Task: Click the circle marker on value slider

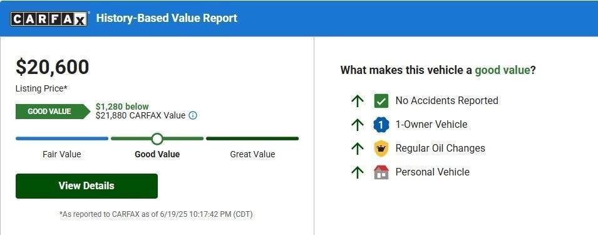Action: tap(157, 139)
